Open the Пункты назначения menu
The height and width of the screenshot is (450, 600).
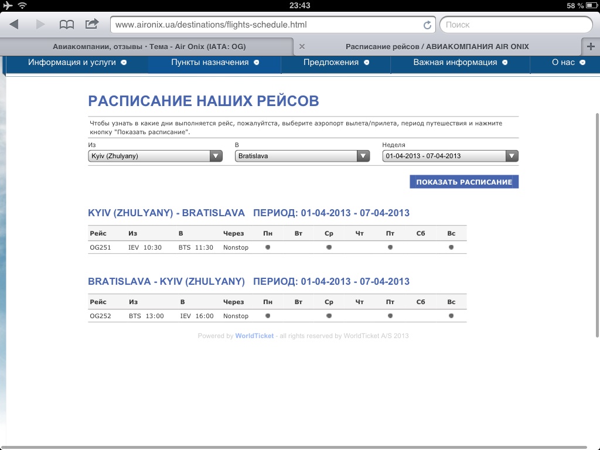pos(215,63)
